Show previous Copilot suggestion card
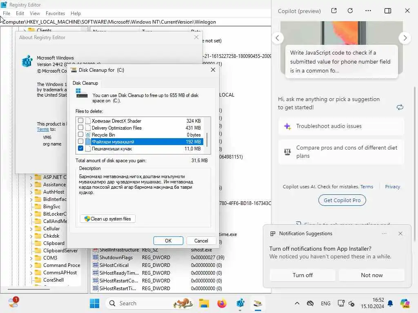 click(278, 38)
